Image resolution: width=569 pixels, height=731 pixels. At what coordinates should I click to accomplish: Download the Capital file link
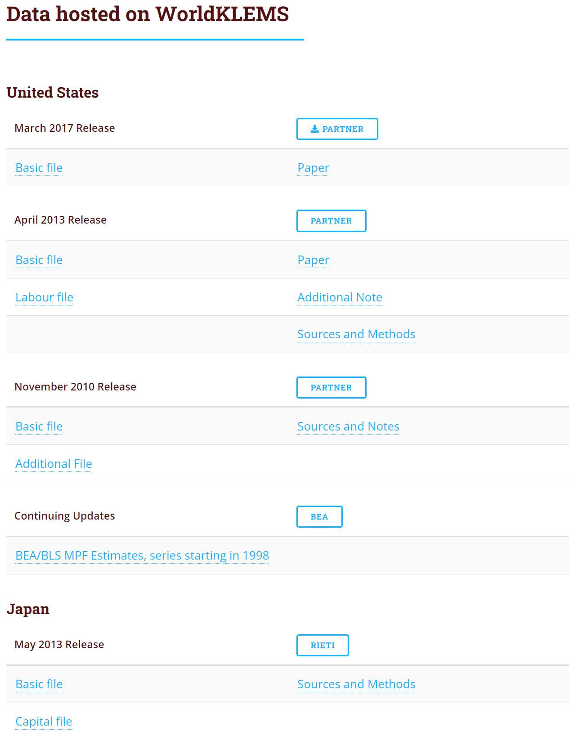point(44,722)
